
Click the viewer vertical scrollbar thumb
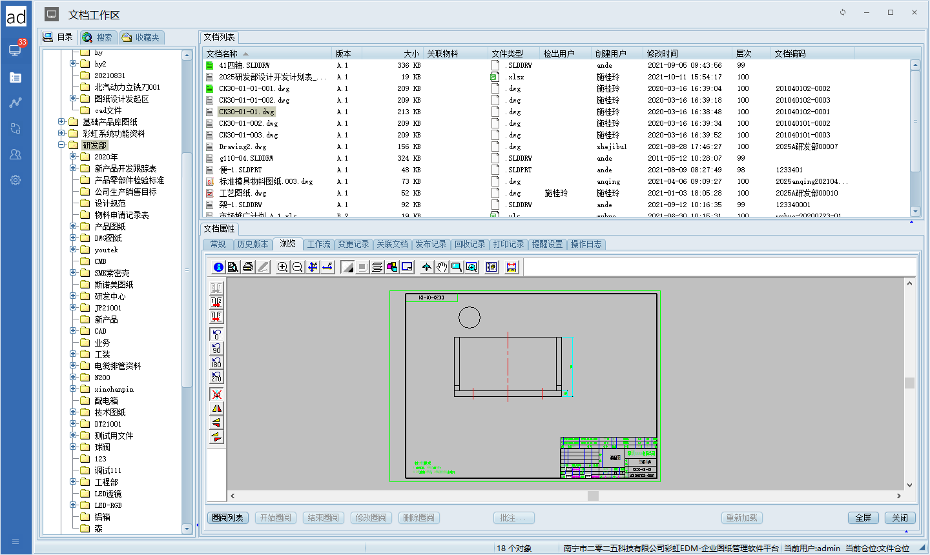point(909,383)
